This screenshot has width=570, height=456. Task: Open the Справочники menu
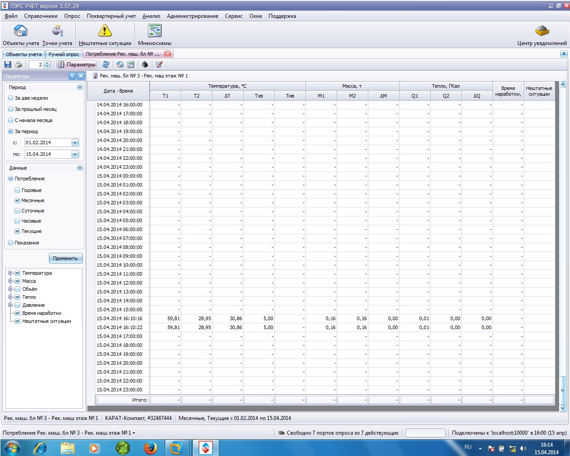pyautogui.click(x=41, y=16)
